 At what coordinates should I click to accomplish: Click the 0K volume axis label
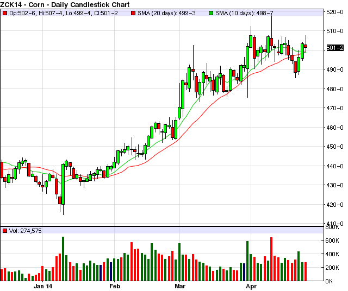coord(329,281)
